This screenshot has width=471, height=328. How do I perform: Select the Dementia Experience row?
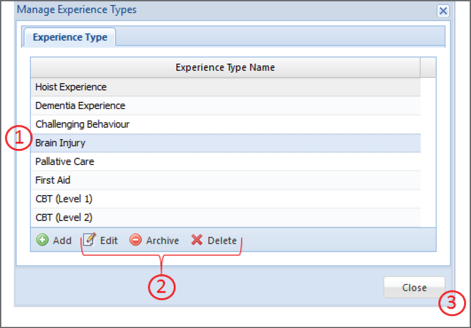[225, 106]
